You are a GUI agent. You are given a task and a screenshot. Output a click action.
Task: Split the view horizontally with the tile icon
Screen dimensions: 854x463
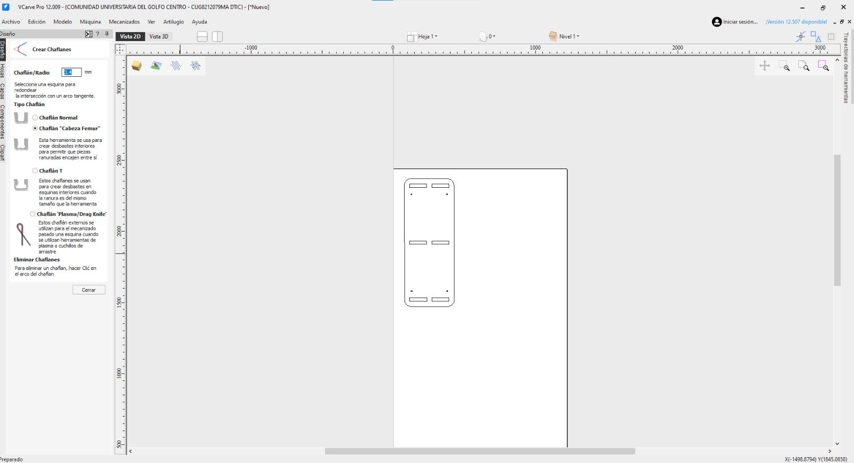[202, 36]
